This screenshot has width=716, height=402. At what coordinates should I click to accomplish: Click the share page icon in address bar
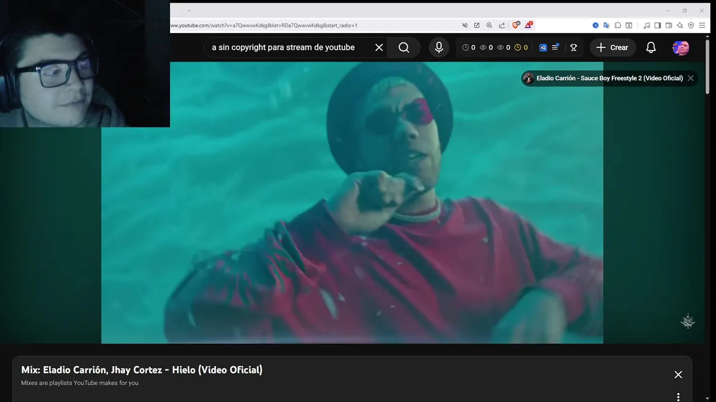point(502,25)
